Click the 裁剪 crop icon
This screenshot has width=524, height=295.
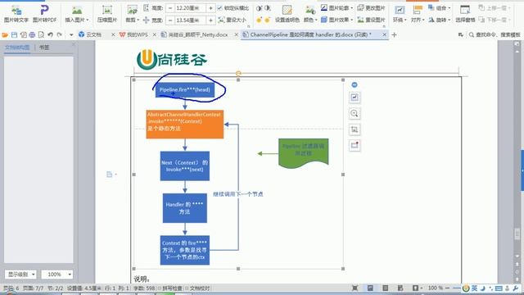[x=133, y=11]
